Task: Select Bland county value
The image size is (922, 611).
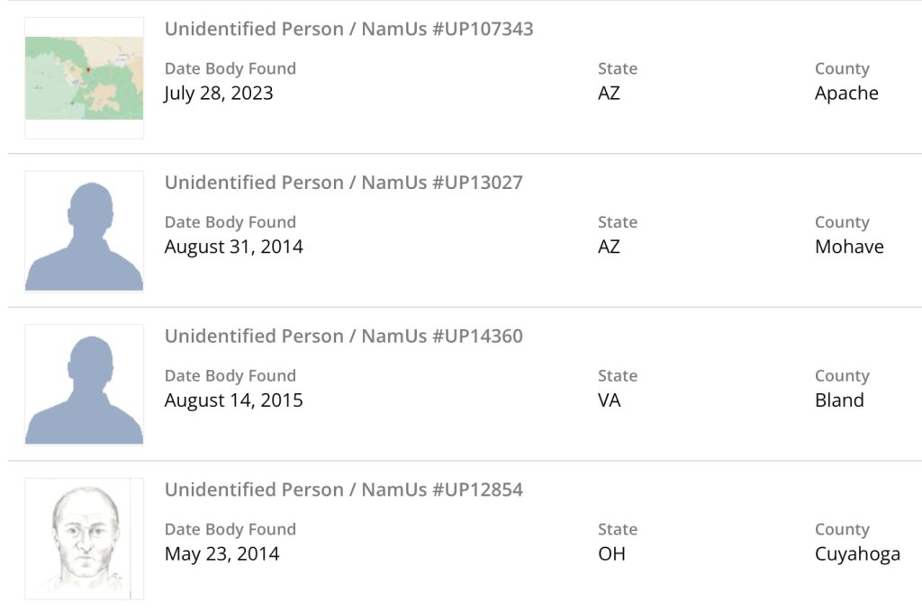Action: pos(839,400)
